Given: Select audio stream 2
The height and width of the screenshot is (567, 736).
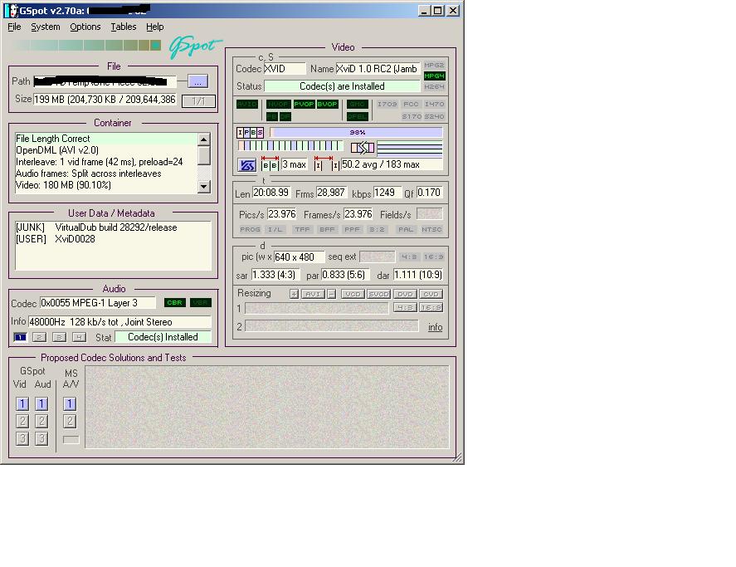Looking at the screenshot, I should point(40,337).
